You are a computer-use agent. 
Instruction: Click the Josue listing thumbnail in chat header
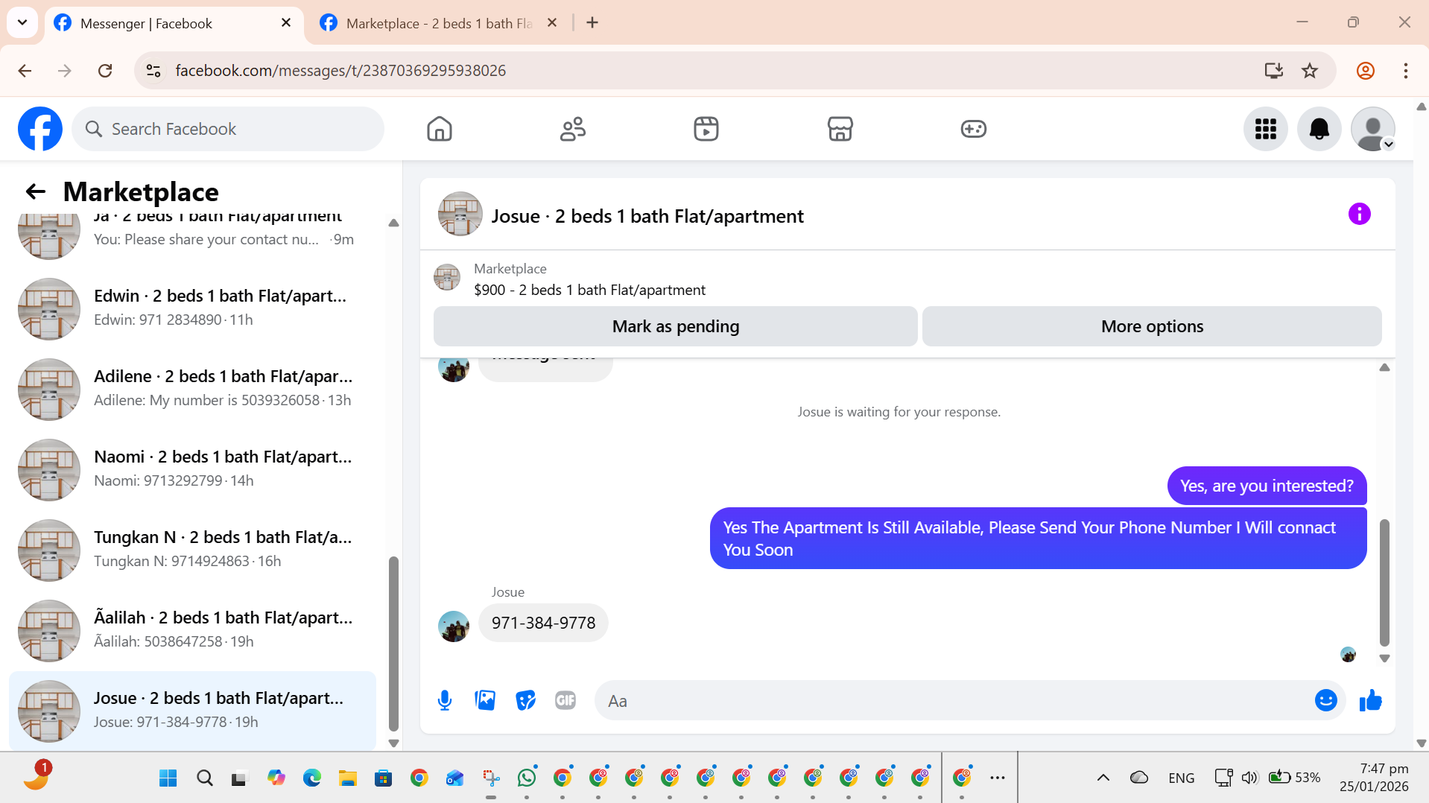click(460, 215)
